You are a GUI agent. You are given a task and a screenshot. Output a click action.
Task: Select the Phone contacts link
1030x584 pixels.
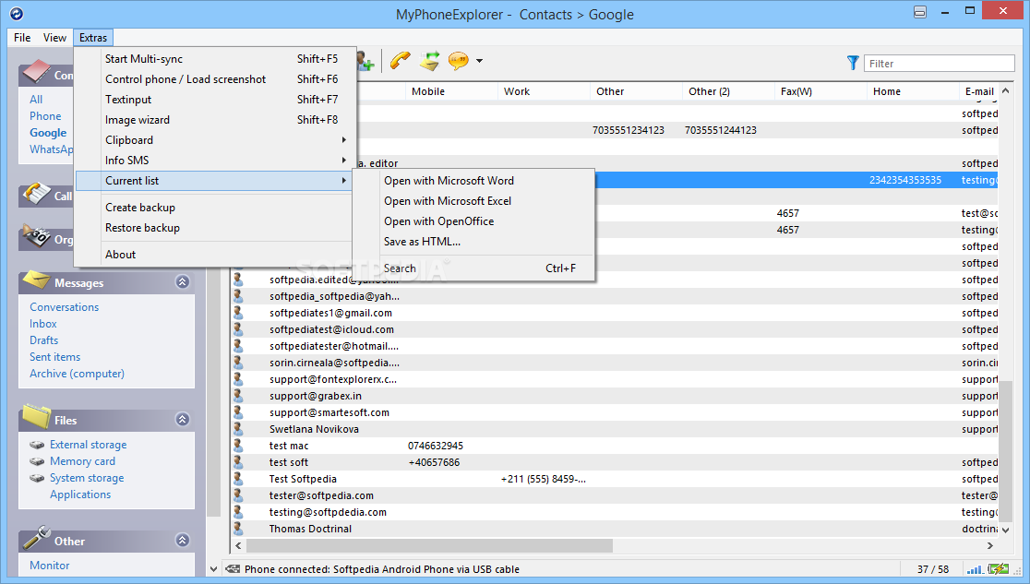pyautogui.click(x=45, y=115)
